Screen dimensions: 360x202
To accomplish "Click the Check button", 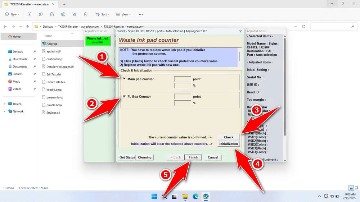I will [229, 137].
